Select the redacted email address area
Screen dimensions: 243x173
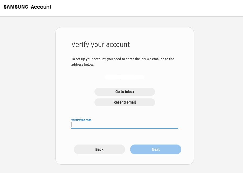tap(124, 77)
